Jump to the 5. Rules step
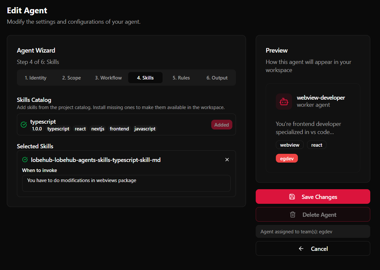The height and width of the screenshot is (270, 380). (x=181, y=78)
